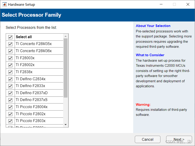Deselect the TI F2838x checkbox
Screen dimensions: 195x146
(10, 72)
